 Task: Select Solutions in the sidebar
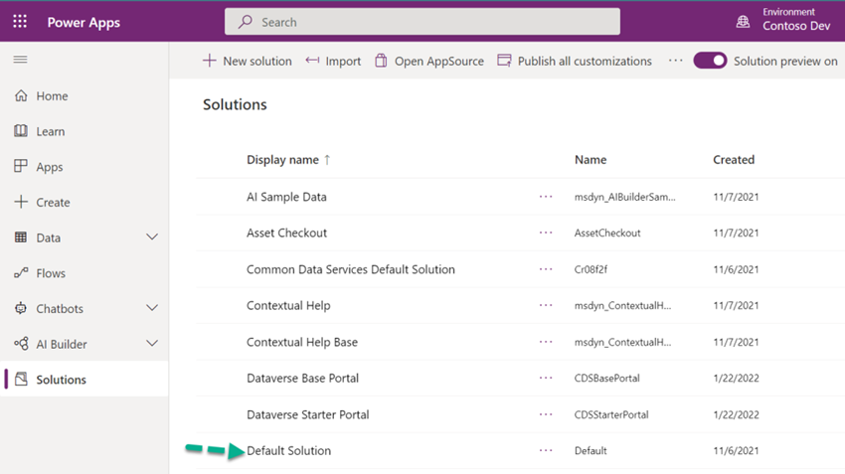click(x=61, y=380)
